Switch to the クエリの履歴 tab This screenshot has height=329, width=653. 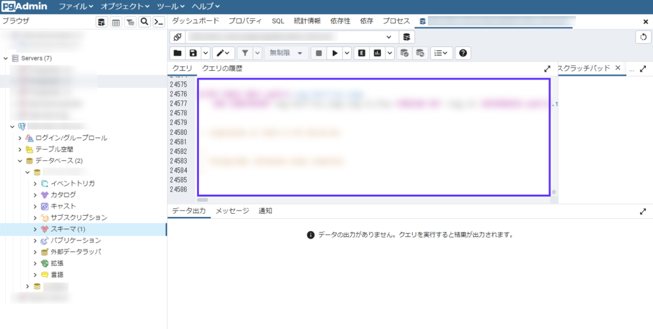click(222, 69)
